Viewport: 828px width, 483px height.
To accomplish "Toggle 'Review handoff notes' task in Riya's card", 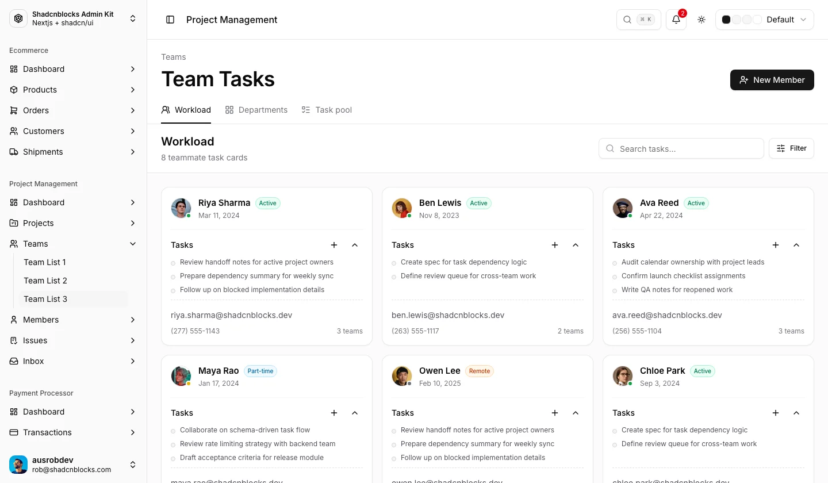I will 173,263.
